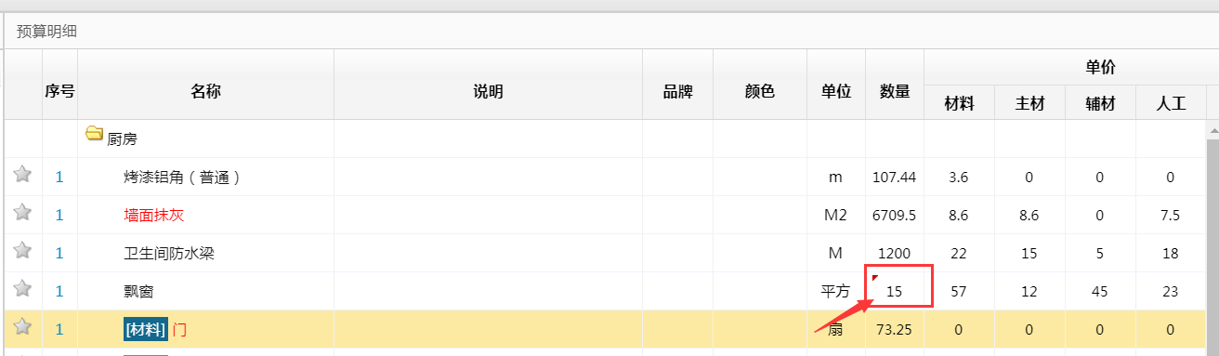Click 主材 price 12 of 飘窗
Screen dimensions: 1219x356
pyautogui.click(x=1029, y=291)
